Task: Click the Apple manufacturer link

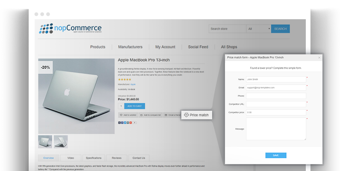Action: coord(133,84)
